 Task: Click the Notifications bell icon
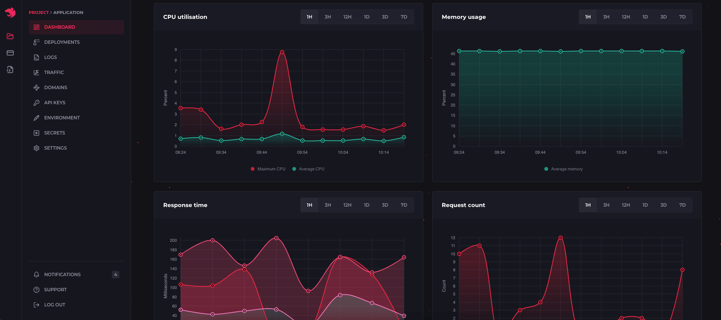[x=36, y=275]
